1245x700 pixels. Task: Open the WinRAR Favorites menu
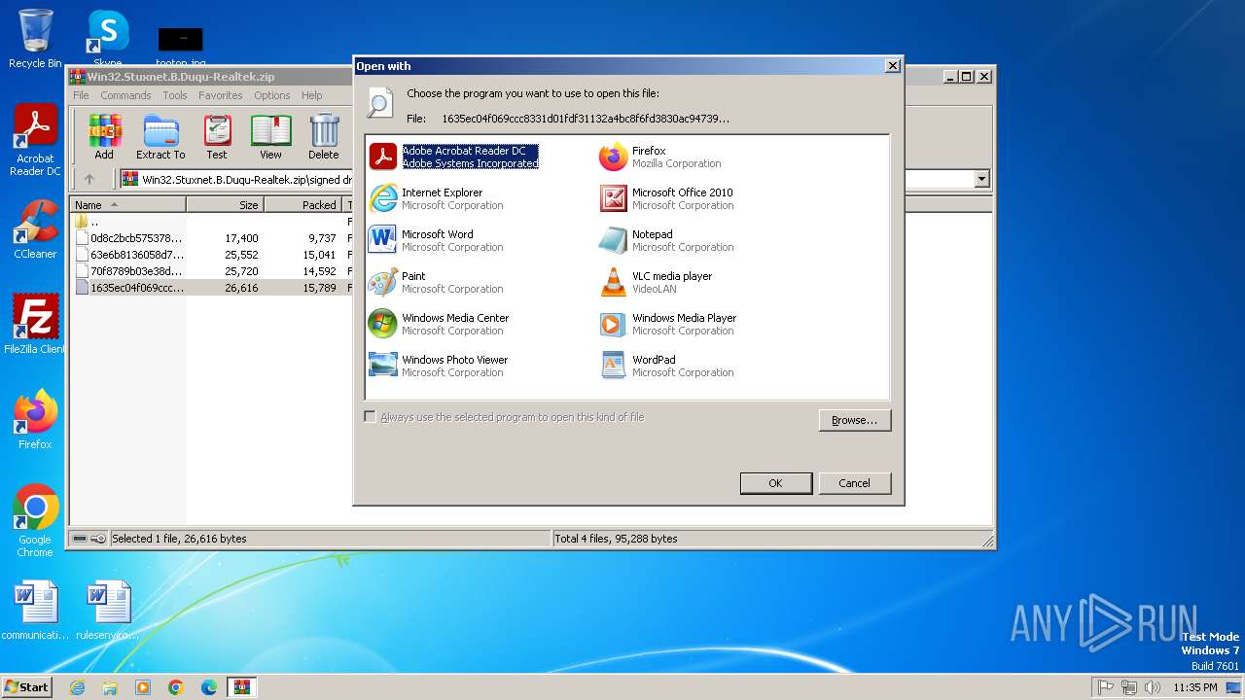tap(221, 95)
